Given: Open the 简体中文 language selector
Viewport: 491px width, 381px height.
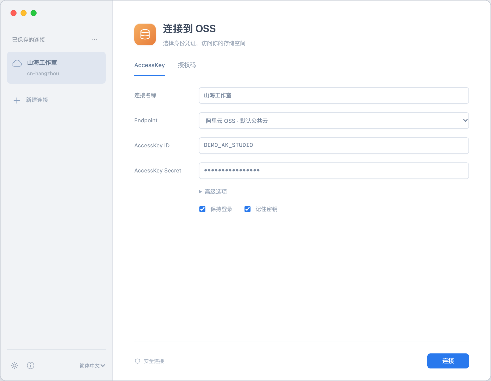Looking at the screenshot, I should pos(92,365).
